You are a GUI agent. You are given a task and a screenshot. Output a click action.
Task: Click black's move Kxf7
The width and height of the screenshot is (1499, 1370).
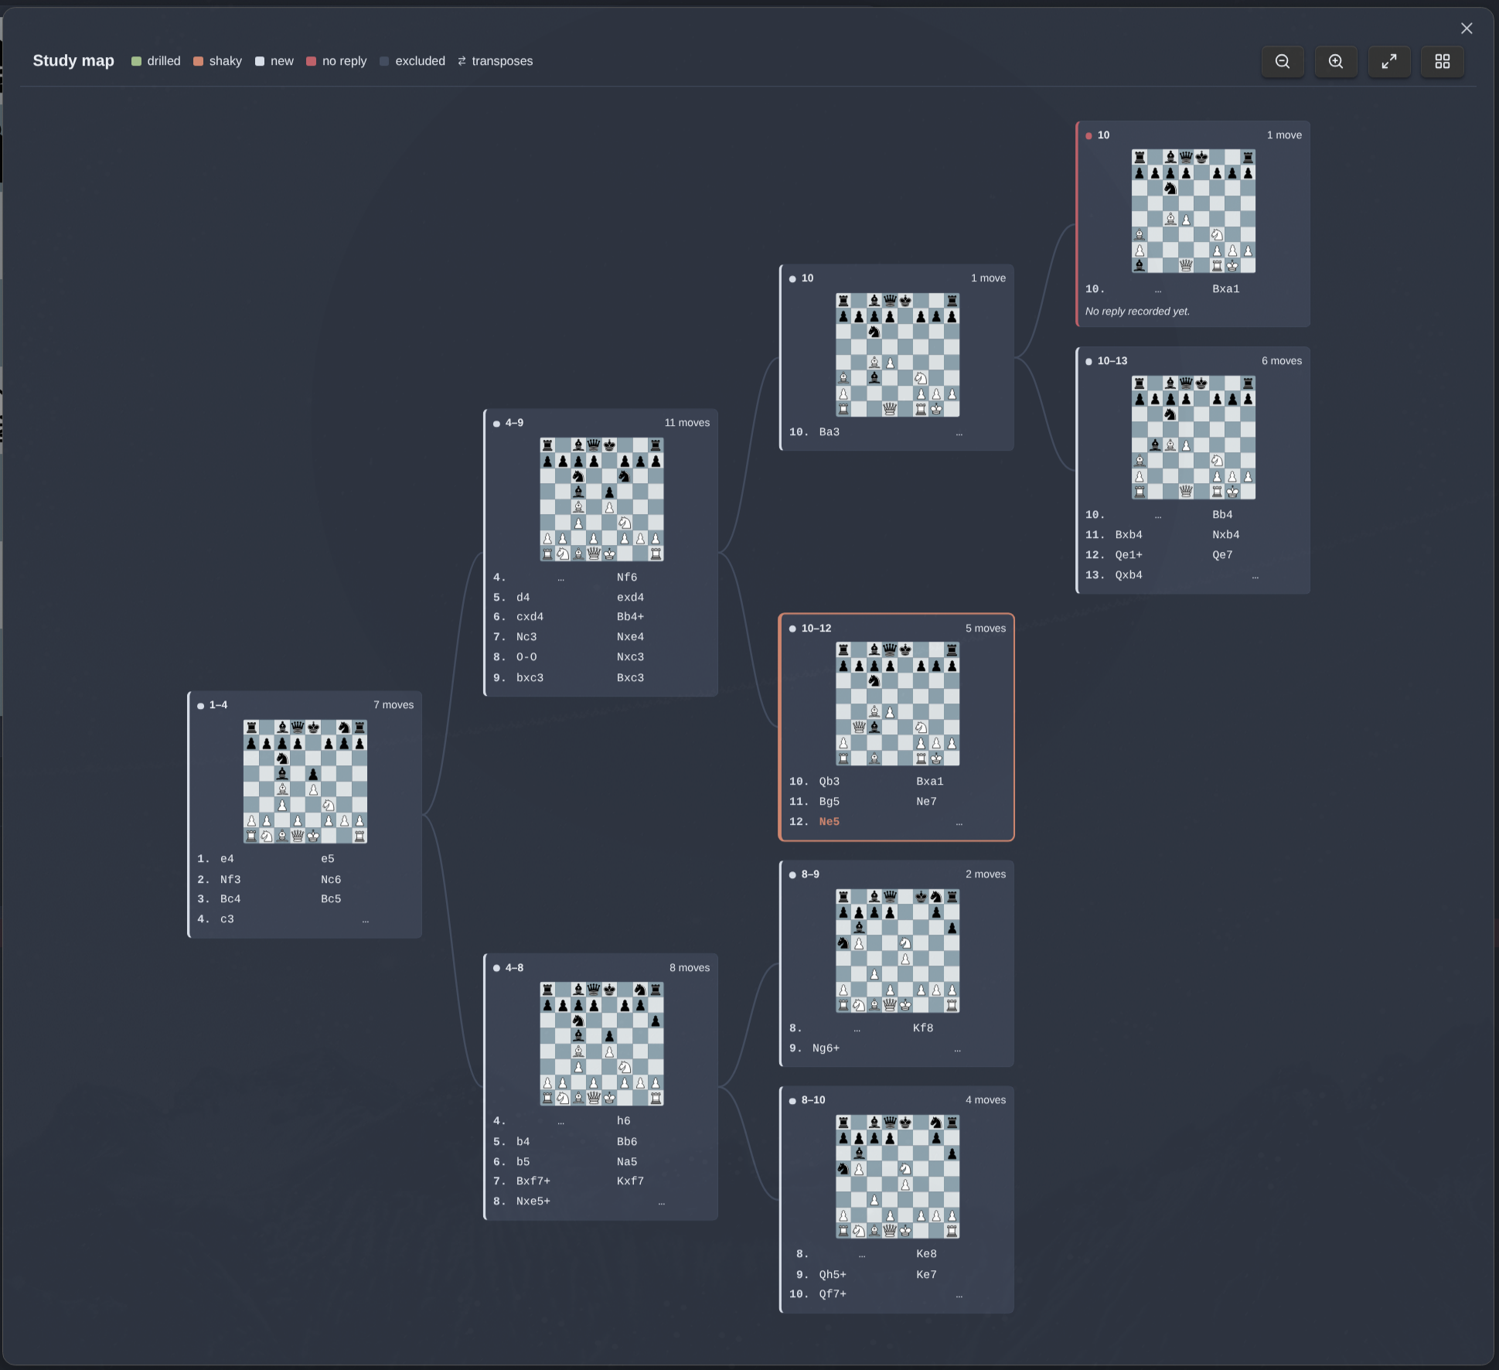coord(631,1181)
